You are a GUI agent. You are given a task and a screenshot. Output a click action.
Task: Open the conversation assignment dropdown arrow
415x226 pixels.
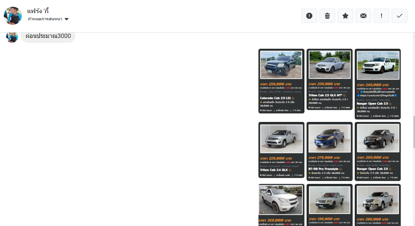point(67,19)
